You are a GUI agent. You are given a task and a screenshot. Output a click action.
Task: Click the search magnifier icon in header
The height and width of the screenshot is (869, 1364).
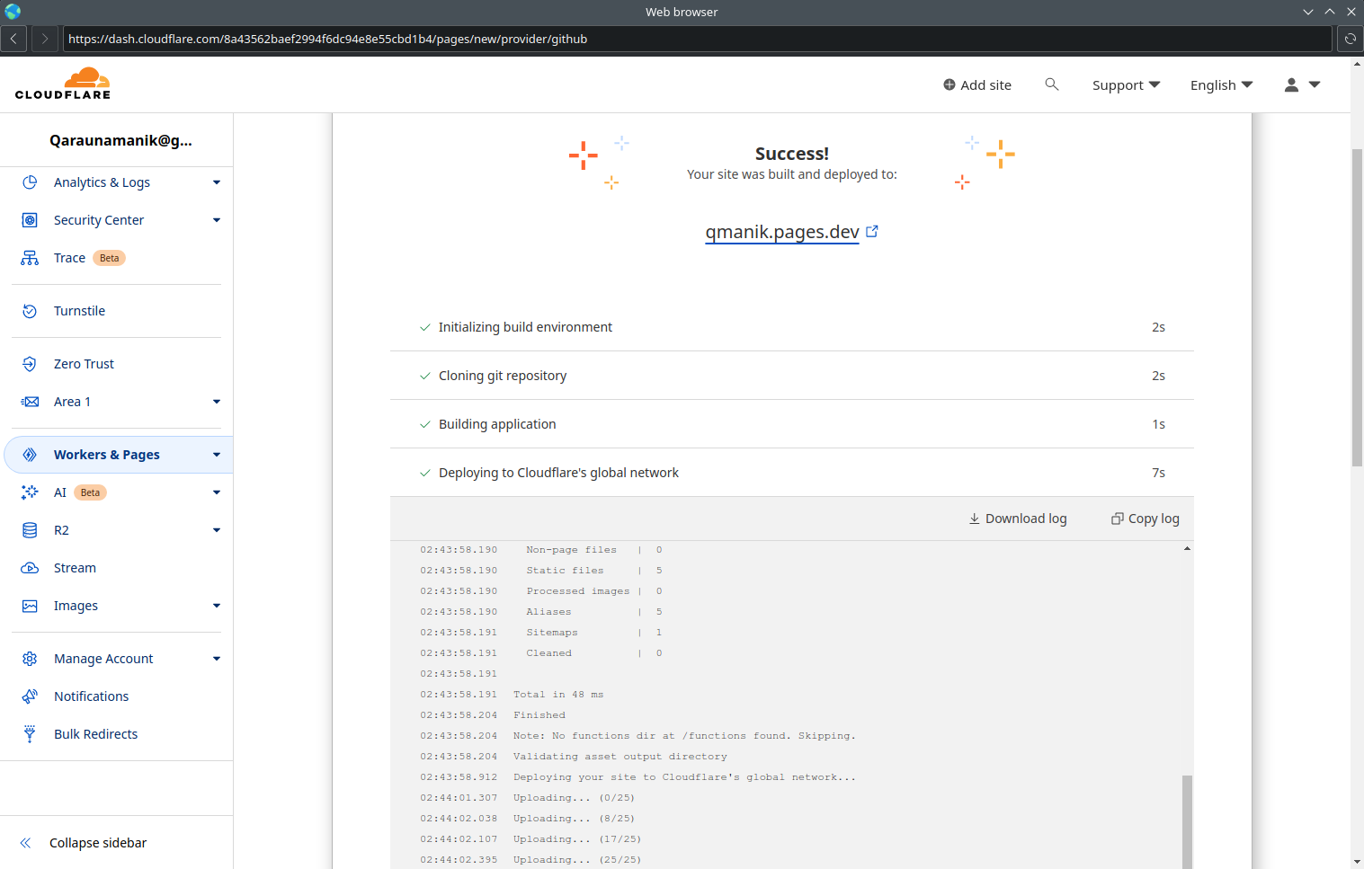(x=1051, y=84)
